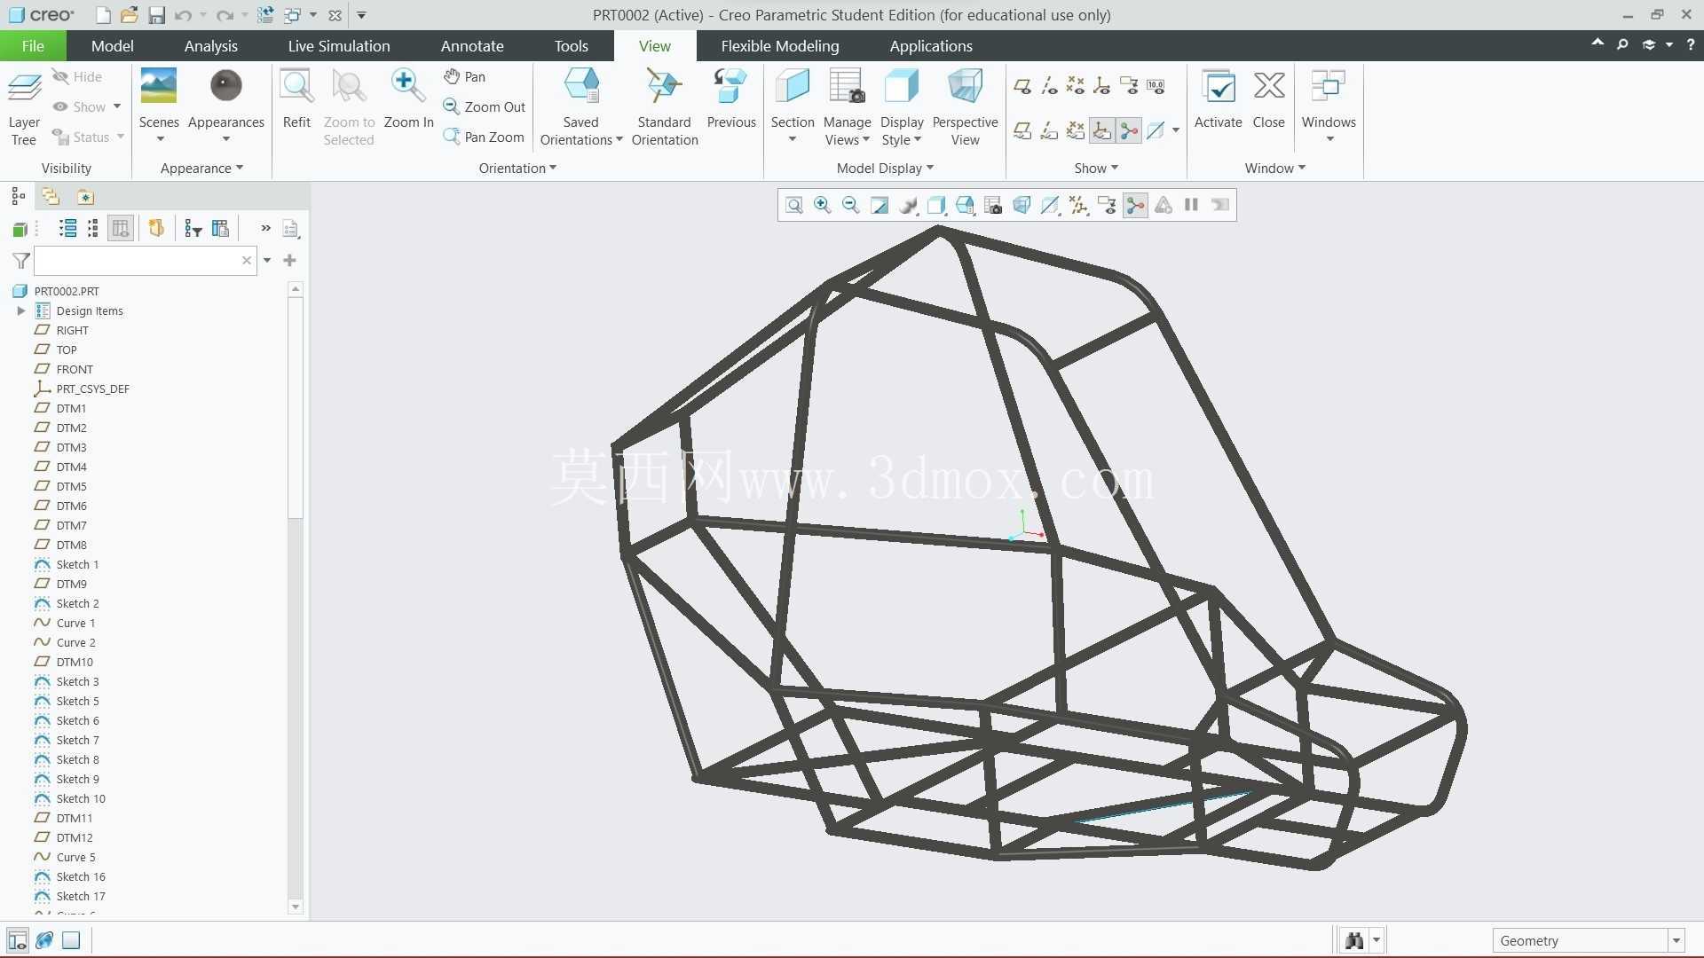
Task: Open tree filters icon in model tree toolbar
Action: pos(193,229)
